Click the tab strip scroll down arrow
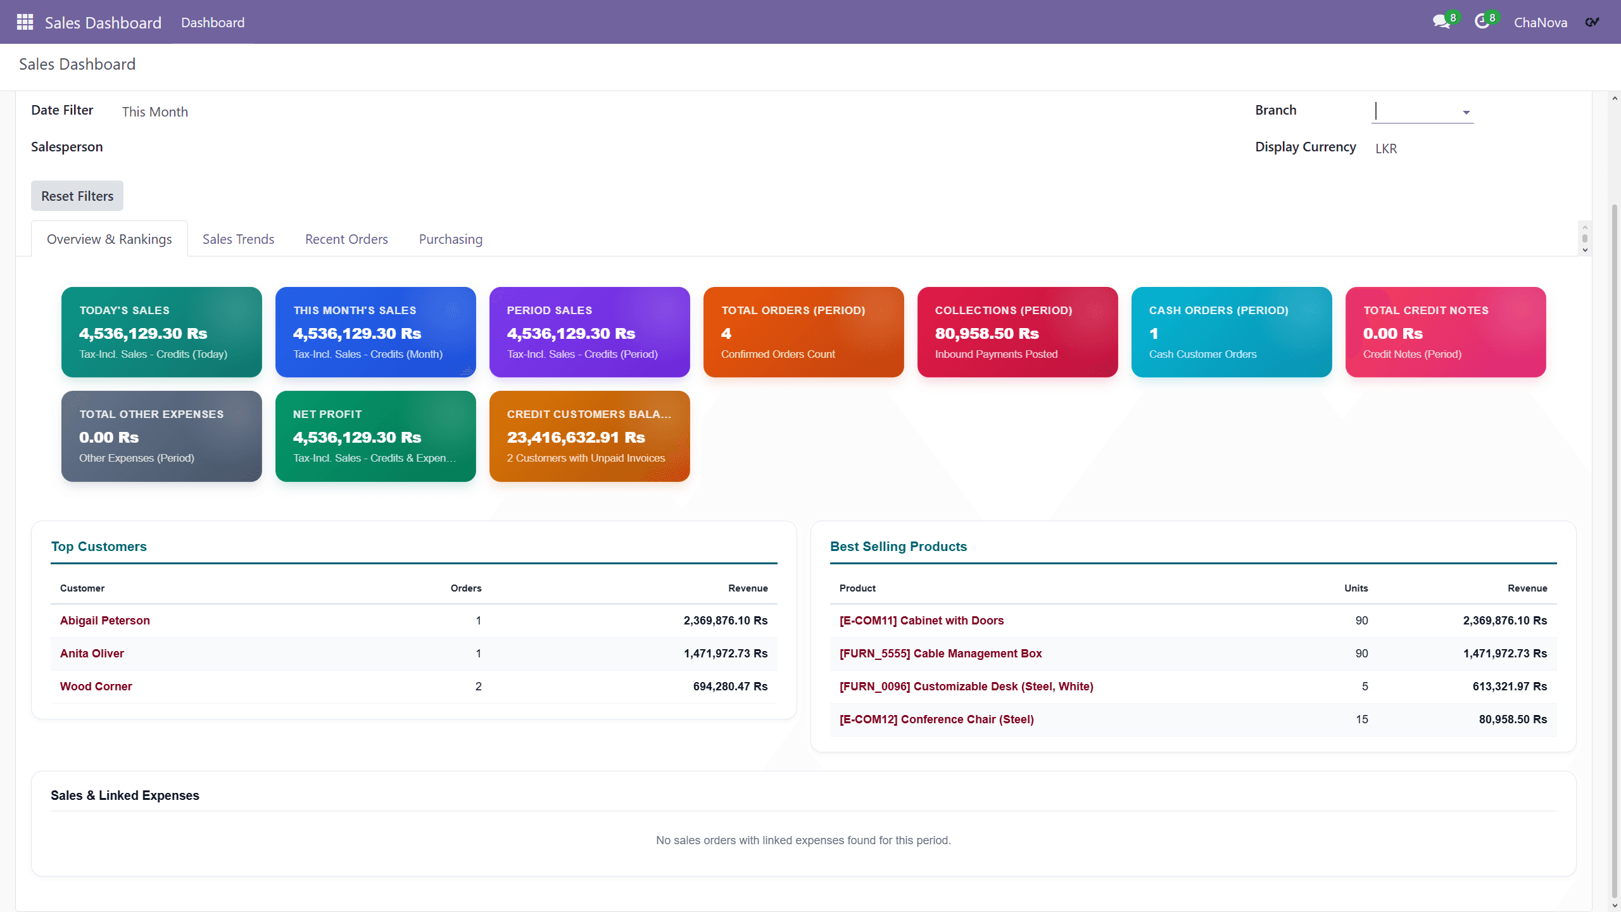 point(1585,250)
